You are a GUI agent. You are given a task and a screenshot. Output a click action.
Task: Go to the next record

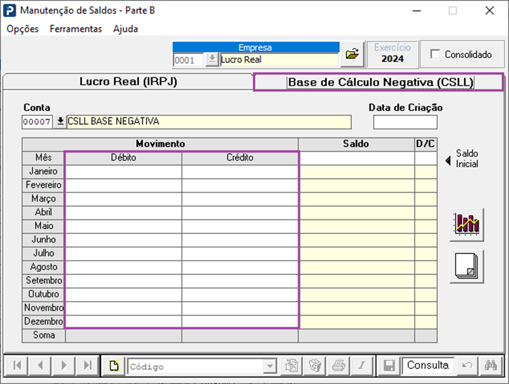64,366
